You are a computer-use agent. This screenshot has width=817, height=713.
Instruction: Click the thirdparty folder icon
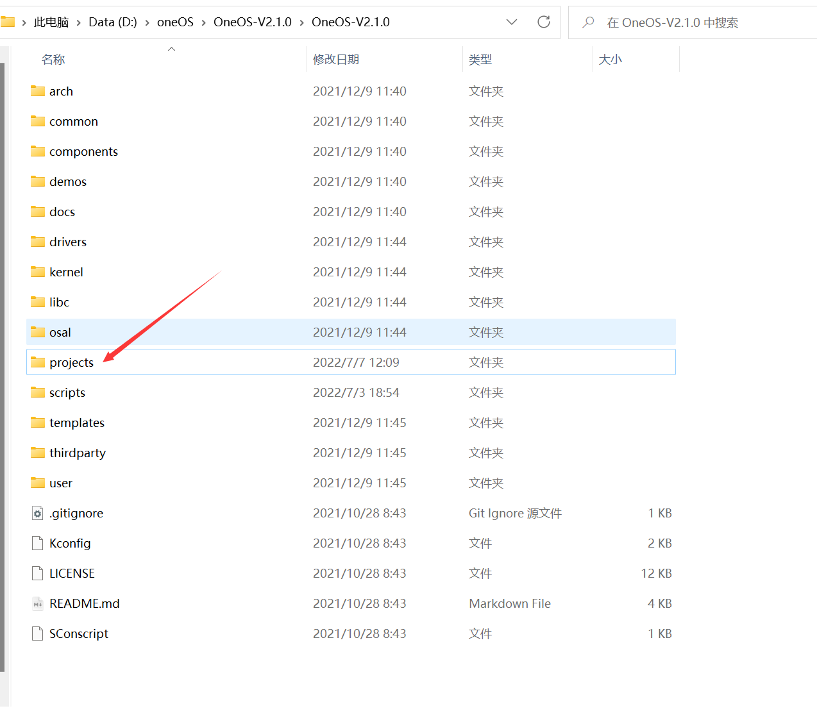[x=38, y=453]
